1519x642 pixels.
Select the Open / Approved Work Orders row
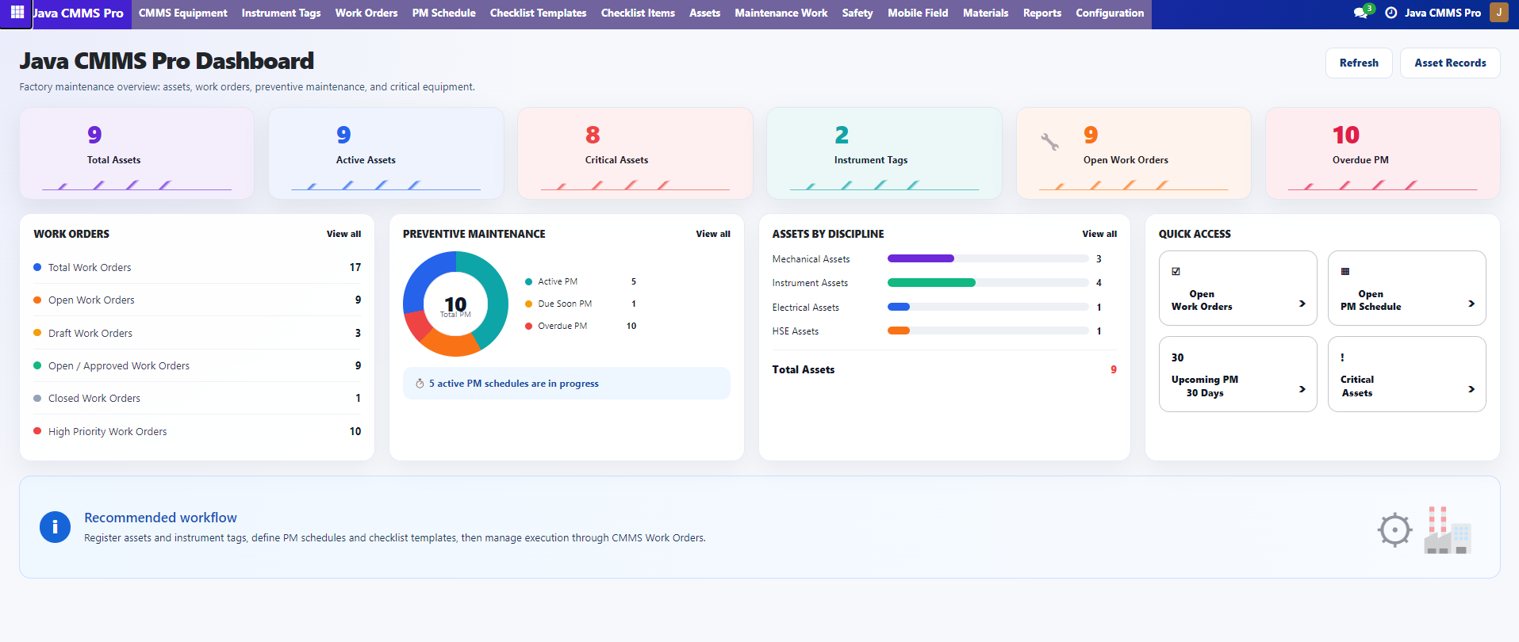197,365
